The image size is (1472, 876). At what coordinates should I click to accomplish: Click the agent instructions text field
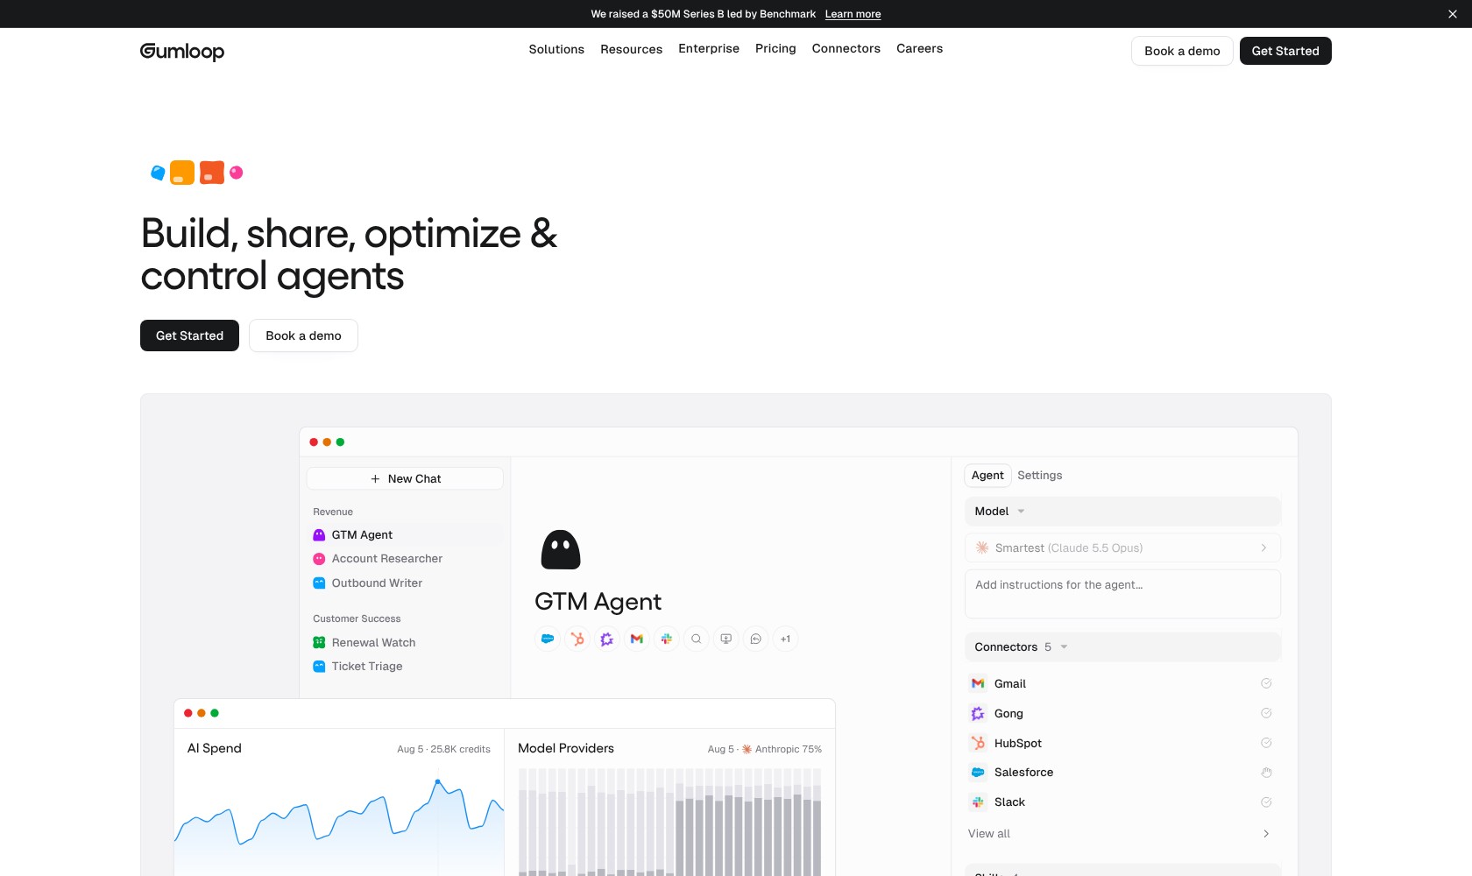pyautogui.click(x=1122, y=594)
